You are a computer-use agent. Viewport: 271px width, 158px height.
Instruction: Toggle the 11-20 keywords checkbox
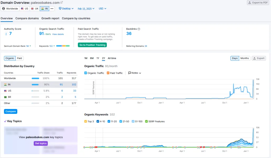pyautogui.click(x=109, y=121)
